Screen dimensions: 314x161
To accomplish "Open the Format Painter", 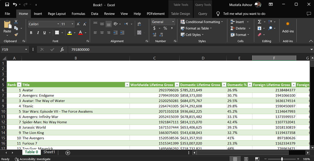I will point(16,35).
